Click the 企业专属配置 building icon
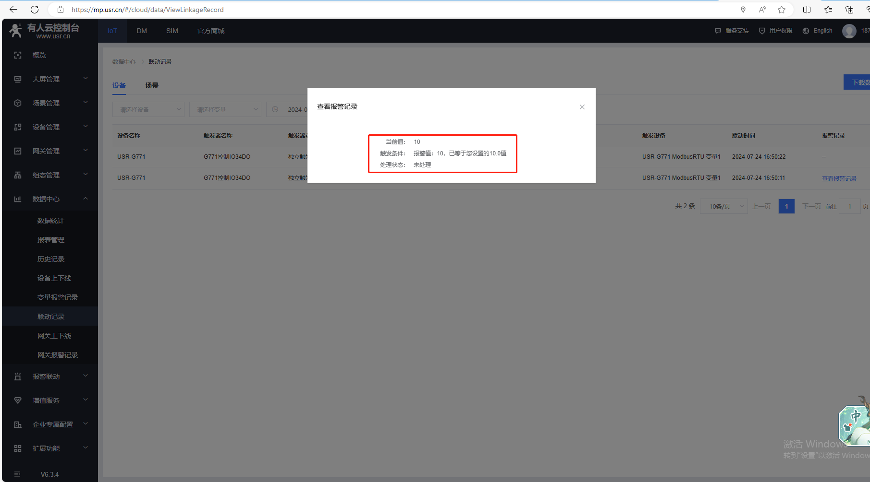Viewport: 870px width, 482px height. [x=18, y=424]
